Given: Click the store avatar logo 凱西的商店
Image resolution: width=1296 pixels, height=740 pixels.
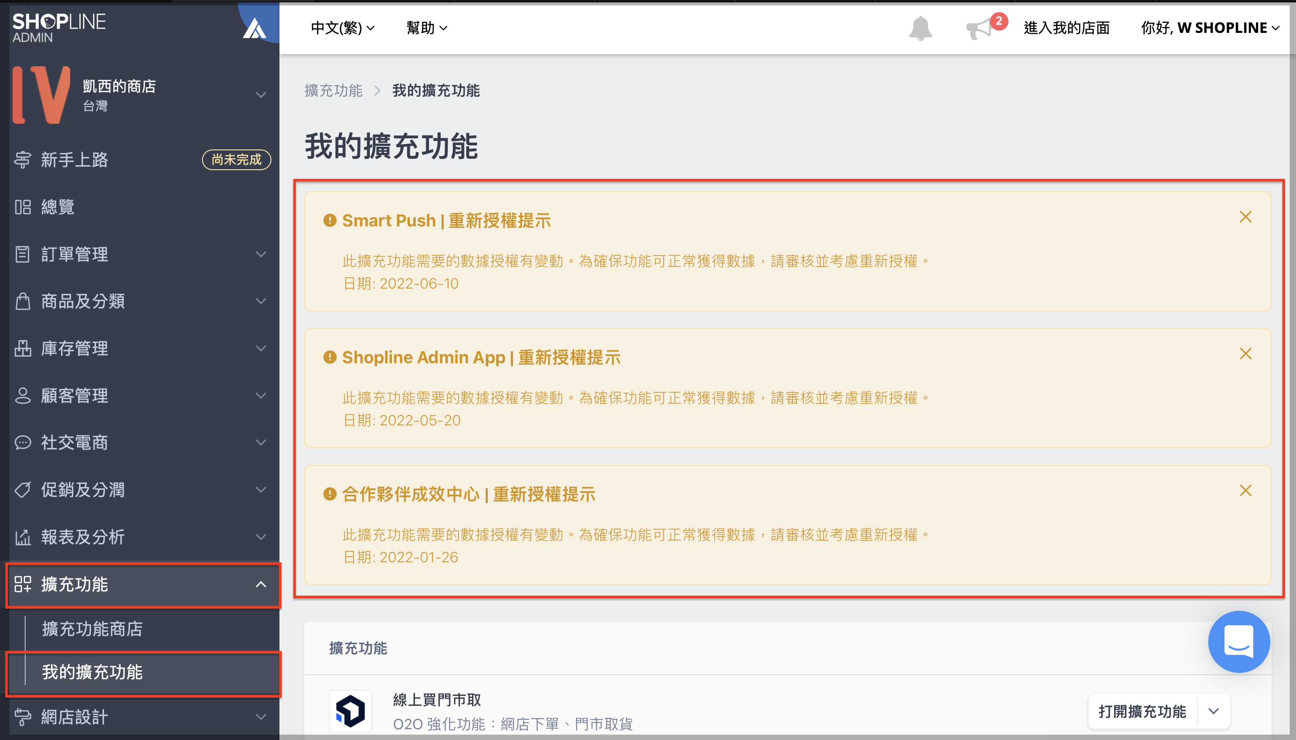Looking at the screenshot, I should pos(41,95).
